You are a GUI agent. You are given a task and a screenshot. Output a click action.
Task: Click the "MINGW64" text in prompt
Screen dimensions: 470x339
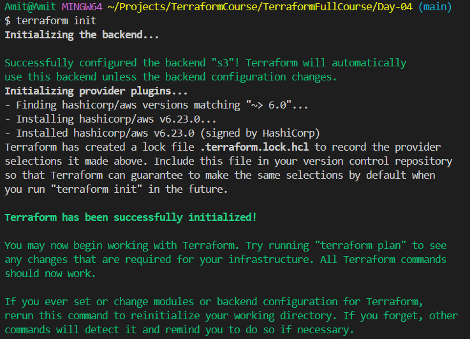coord(82,6)
